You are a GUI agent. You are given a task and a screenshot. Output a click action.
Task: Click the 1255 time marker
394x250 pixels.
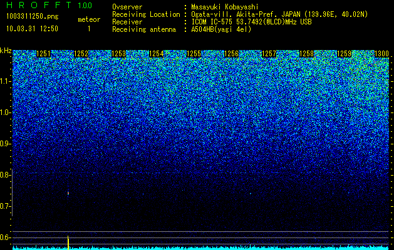tap(194, 54)
